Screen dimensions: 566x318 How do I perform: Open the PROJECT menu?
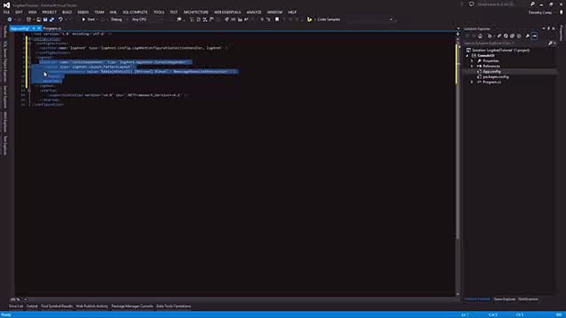tap(49, 12)
